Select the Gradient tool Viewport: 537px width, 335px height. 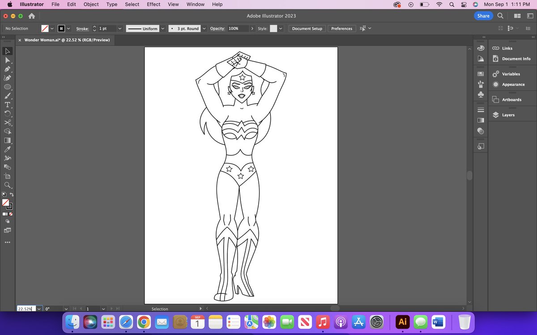[8, 140]
